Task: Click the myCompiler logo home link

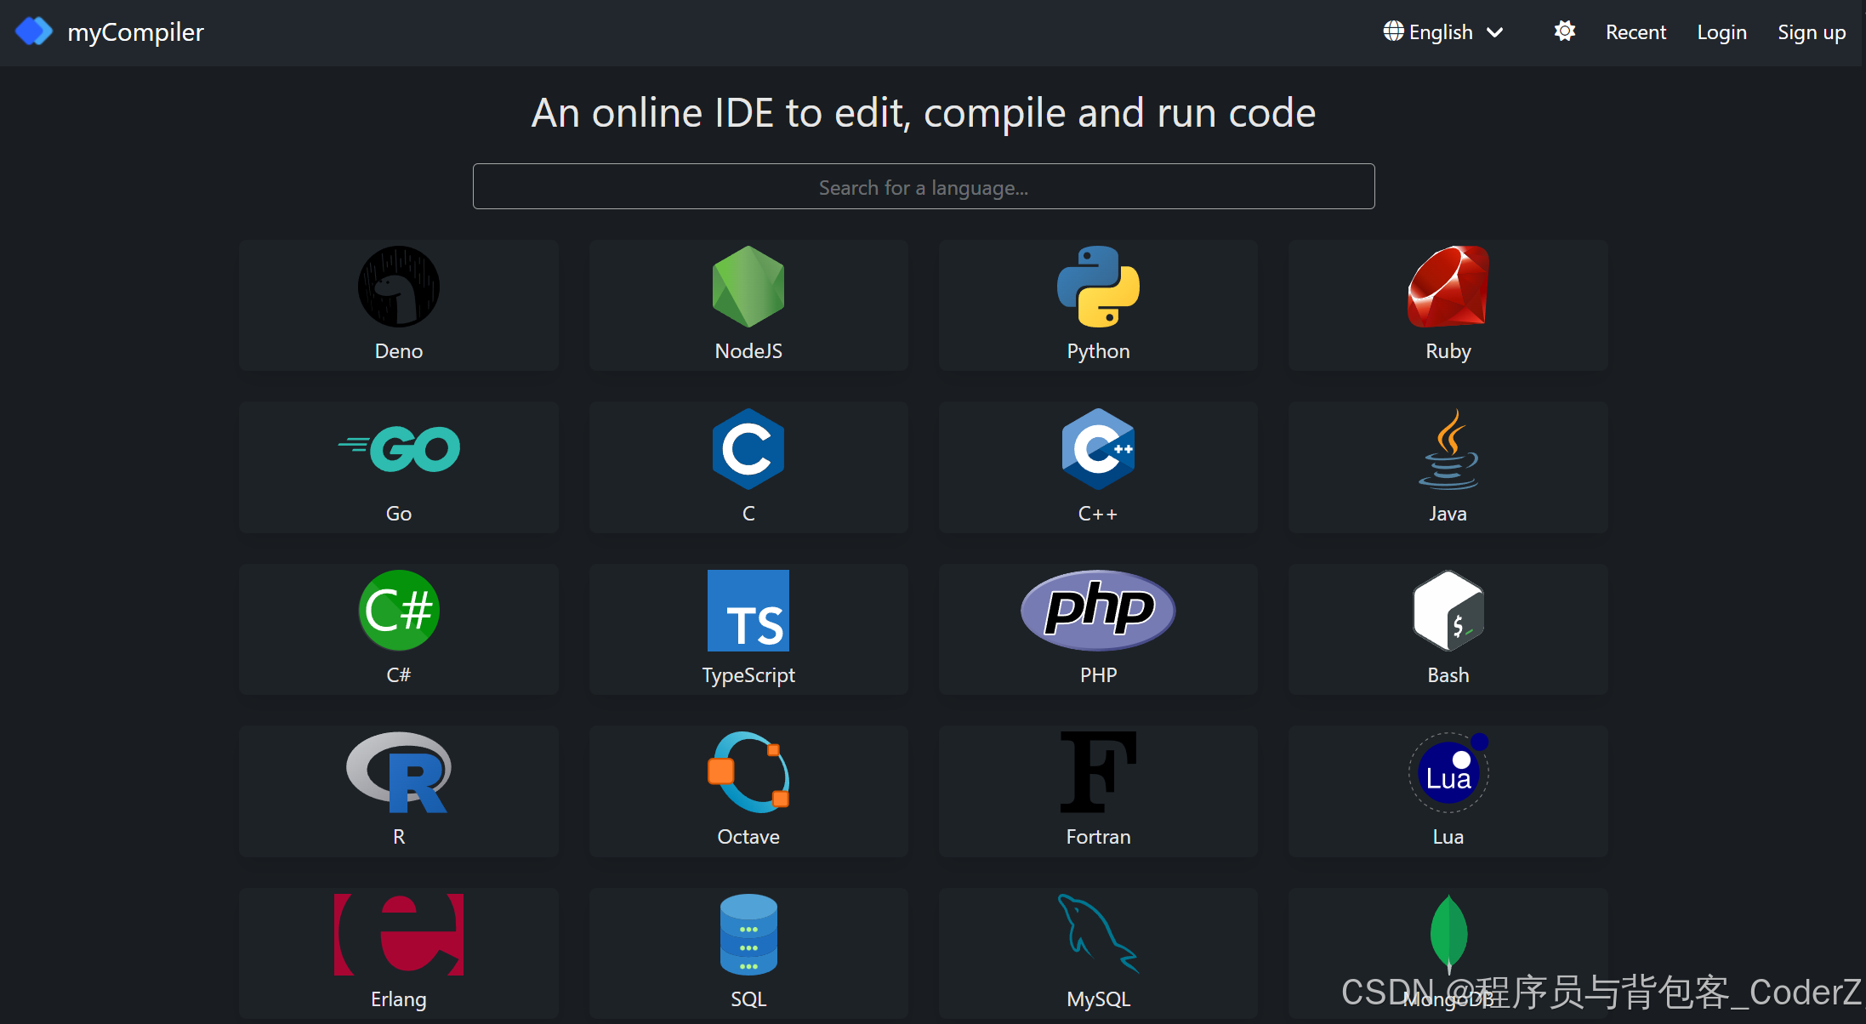Action: pos(111,32)
